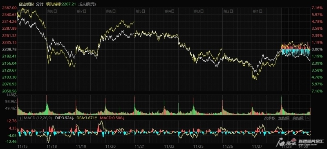Click the 11/26 date label
The width and height of the screenshot is (327, 149).
click(x=227, y=147)
